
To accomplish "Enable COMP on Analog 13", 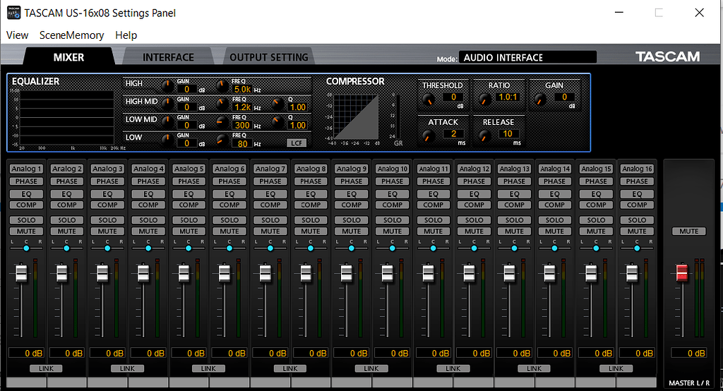I will tap(514, 205).
